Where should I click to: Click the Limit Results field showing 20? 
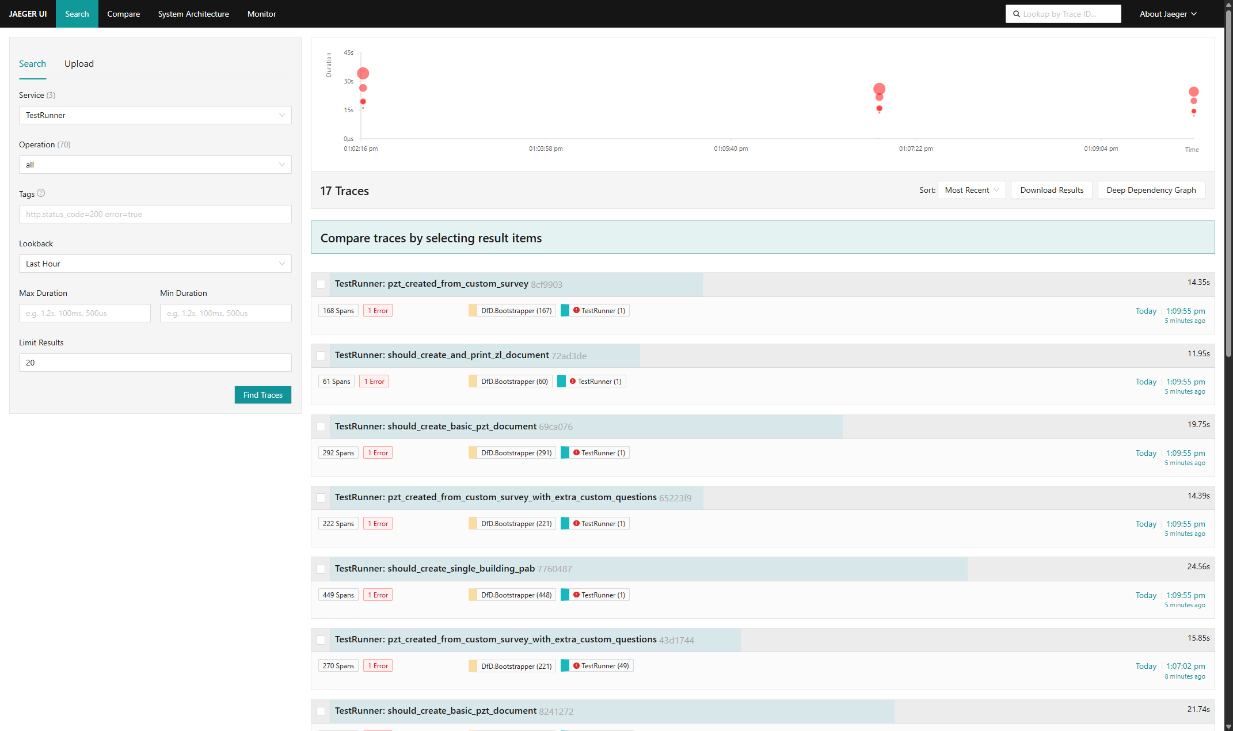155,363
